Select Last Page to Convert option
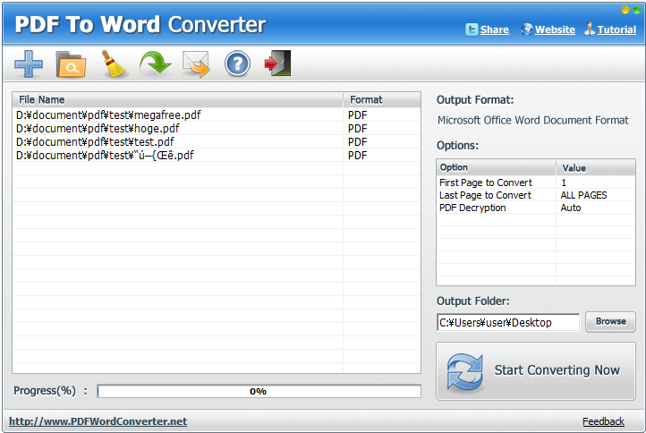This screenshot has height=433, width=646. [485, 195]
